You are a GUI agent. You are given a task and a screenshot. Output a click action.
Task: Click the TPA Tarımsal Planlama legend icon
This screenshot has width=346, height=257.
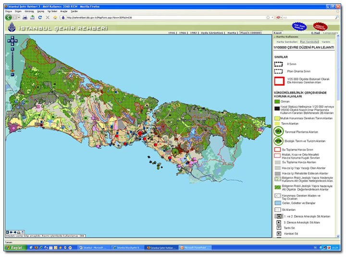click(278, 131)
